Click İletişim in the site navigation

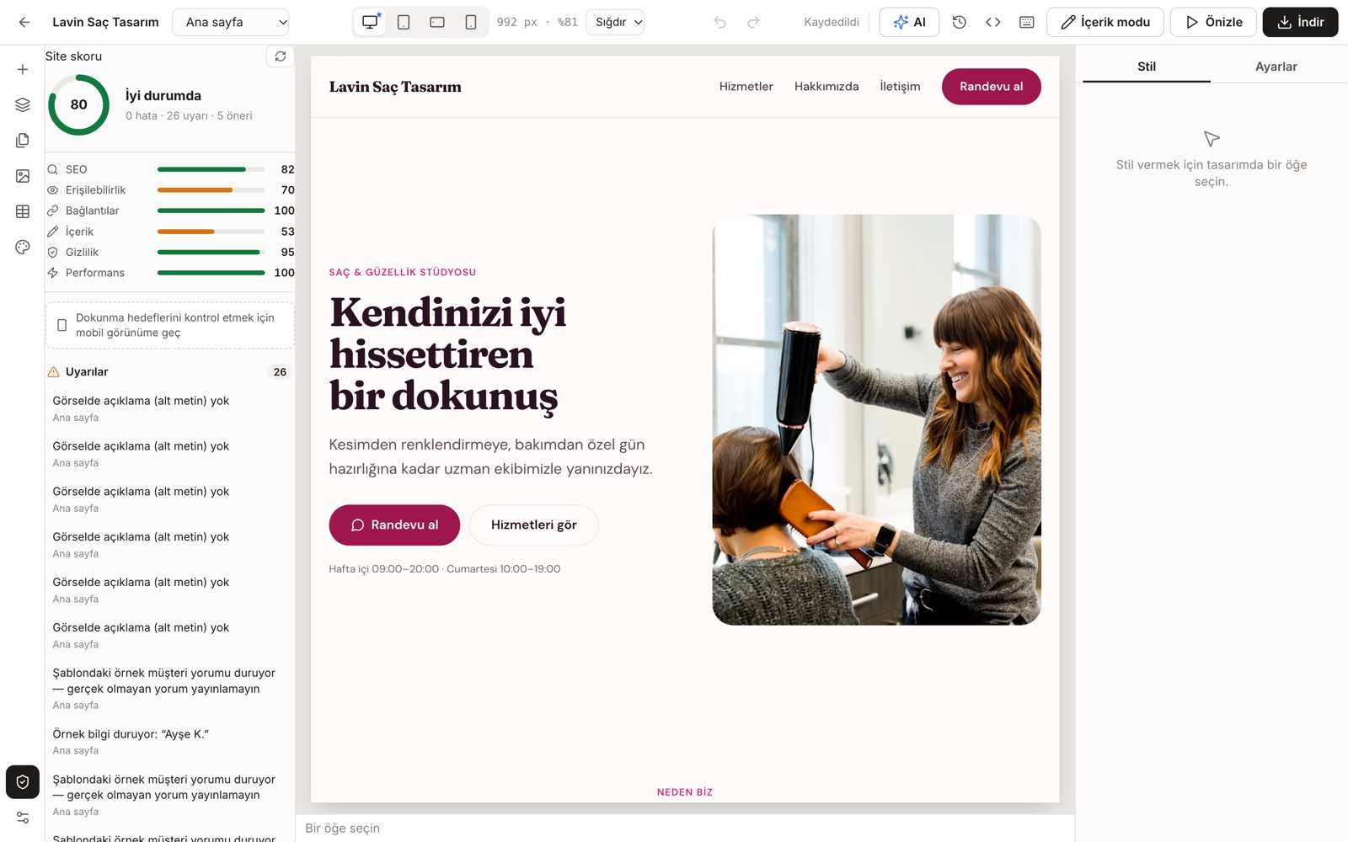point(900,87)
